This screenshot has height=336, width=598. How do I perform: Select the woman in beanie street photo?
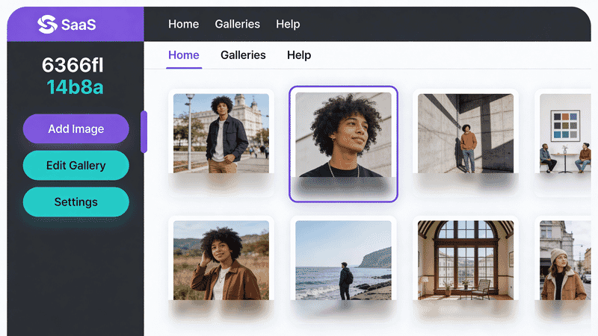564,260
